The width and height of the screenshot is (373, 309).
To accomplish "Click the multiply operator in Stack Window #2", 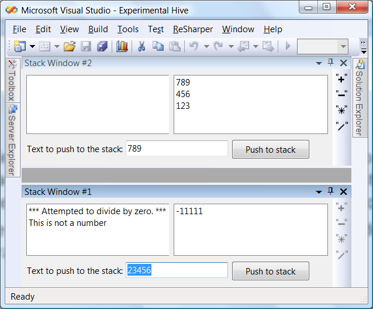I will (x=341, y=110).
